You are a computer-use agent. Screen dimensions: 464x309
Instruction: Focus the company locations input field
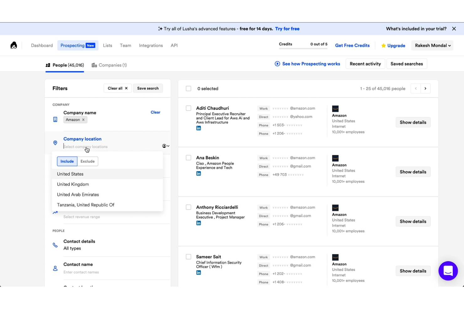point(111,147)
